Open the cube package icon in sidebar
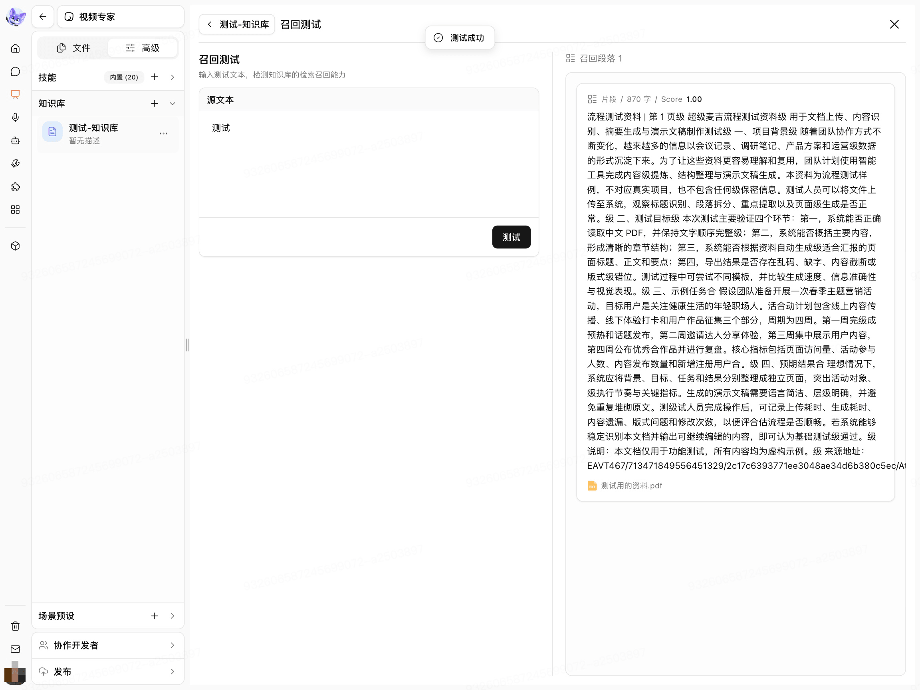 (x=16, y=246)
